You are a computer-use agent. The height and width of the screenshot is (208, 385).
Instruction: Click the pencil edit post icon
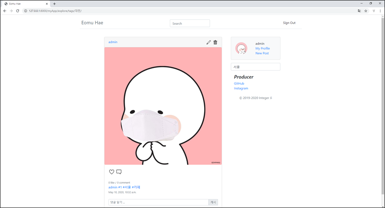[209, 42]
